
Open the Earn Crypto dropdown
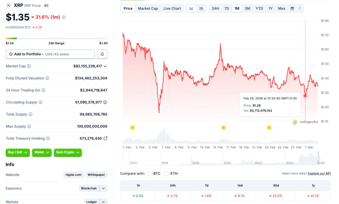coord(68,152)
